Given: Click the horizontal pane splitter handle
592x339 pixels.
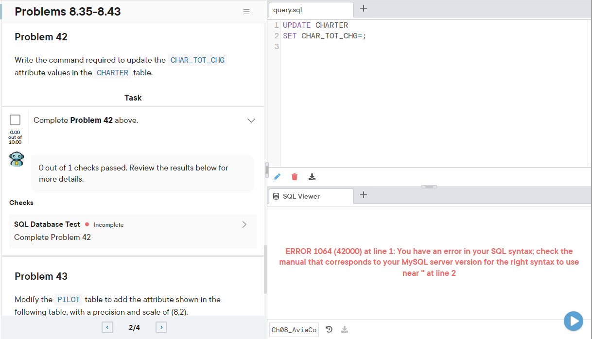Looking at the screenshot, I should pyautogui.click(x=429, y=186).
